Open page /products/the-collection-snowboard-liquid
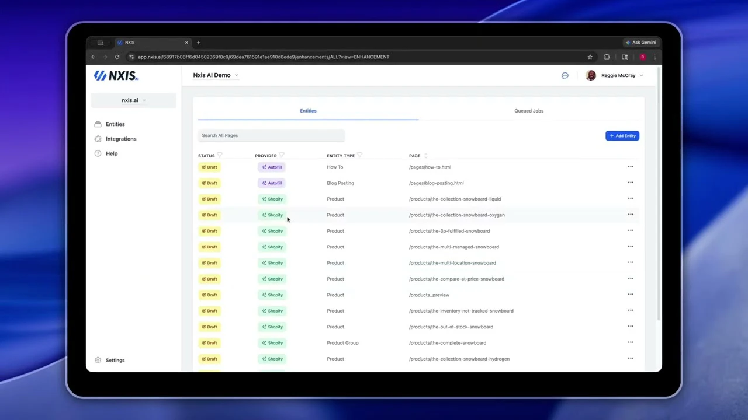 (x=455, y=199)
